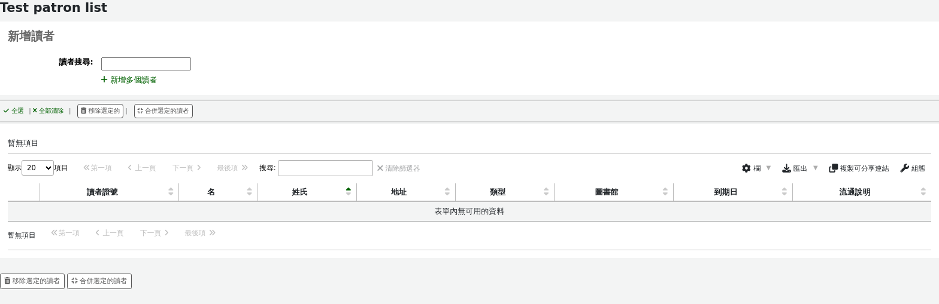Open the 顯示 entries per page dropdown
This screenshot has width=939, height=304.
point(38,168)
